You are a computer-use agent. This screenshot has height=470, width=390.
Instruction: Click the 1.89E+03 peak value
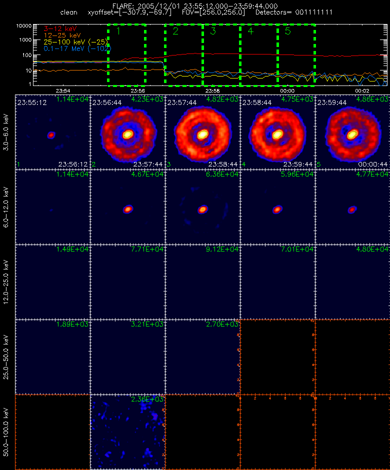[72, 324]
